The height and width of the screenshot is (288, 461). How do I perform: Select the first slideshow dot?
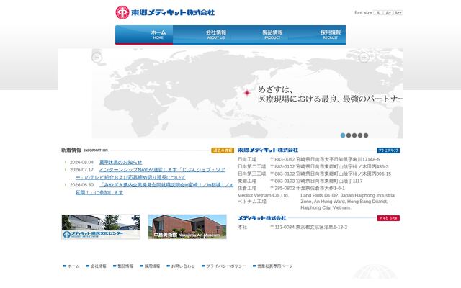343,135
